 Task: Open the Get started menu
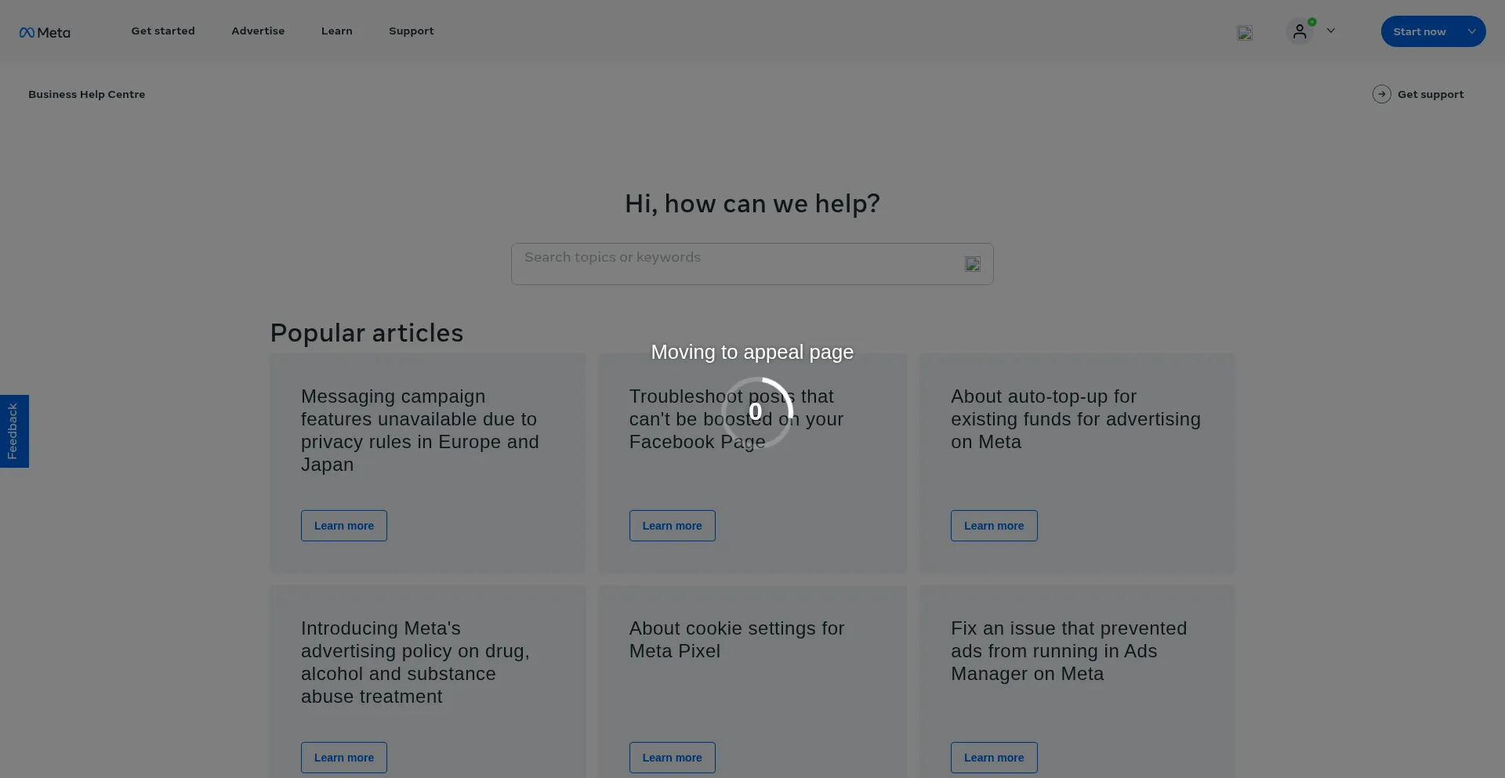(163, 31)
